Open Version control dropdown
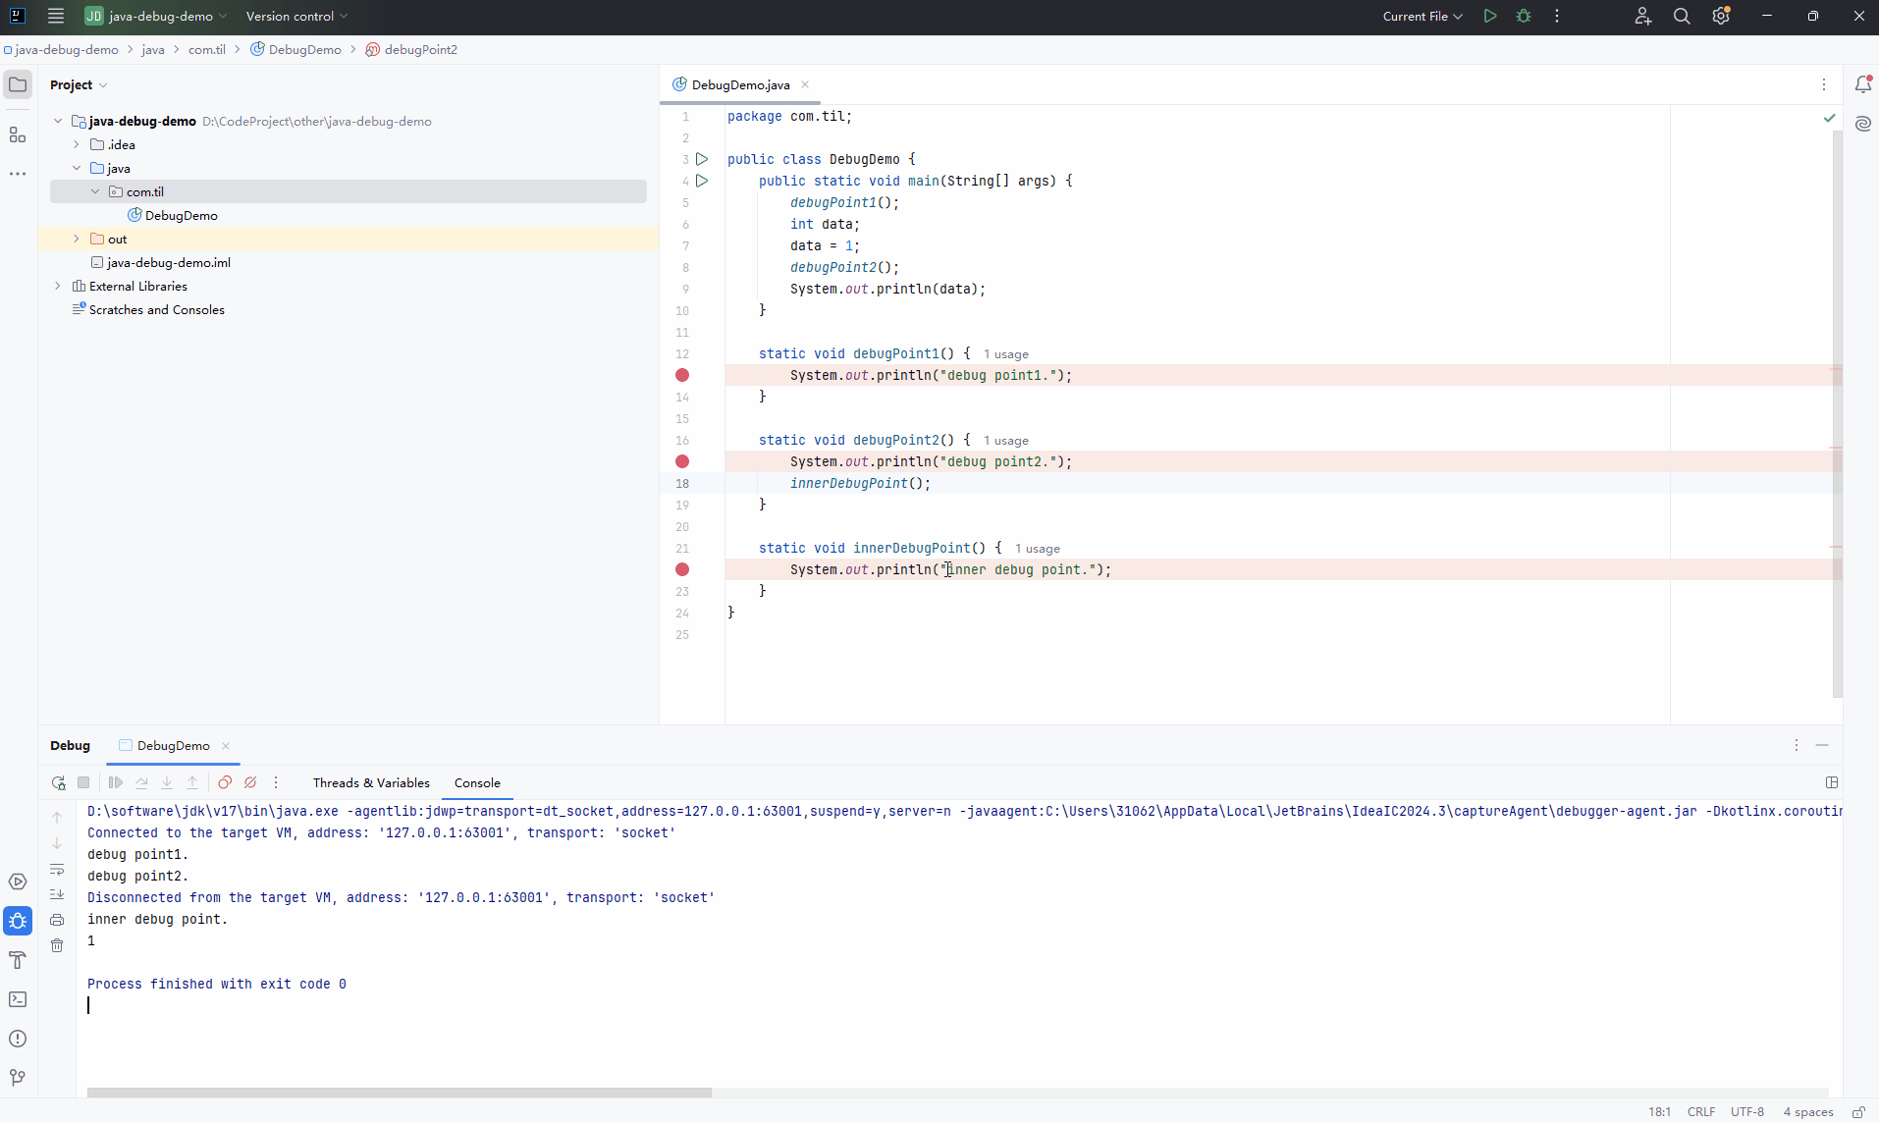Screen dimensions: 1879x1123 (x=296, y=16)
